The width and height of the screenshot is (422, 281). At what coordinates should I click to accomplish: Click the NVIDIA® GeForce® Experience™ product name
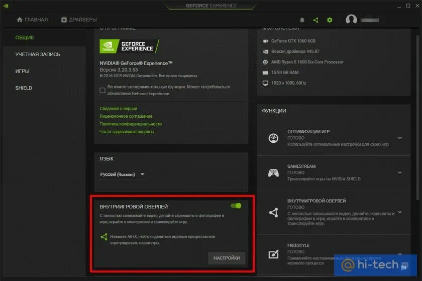point(136,63)
